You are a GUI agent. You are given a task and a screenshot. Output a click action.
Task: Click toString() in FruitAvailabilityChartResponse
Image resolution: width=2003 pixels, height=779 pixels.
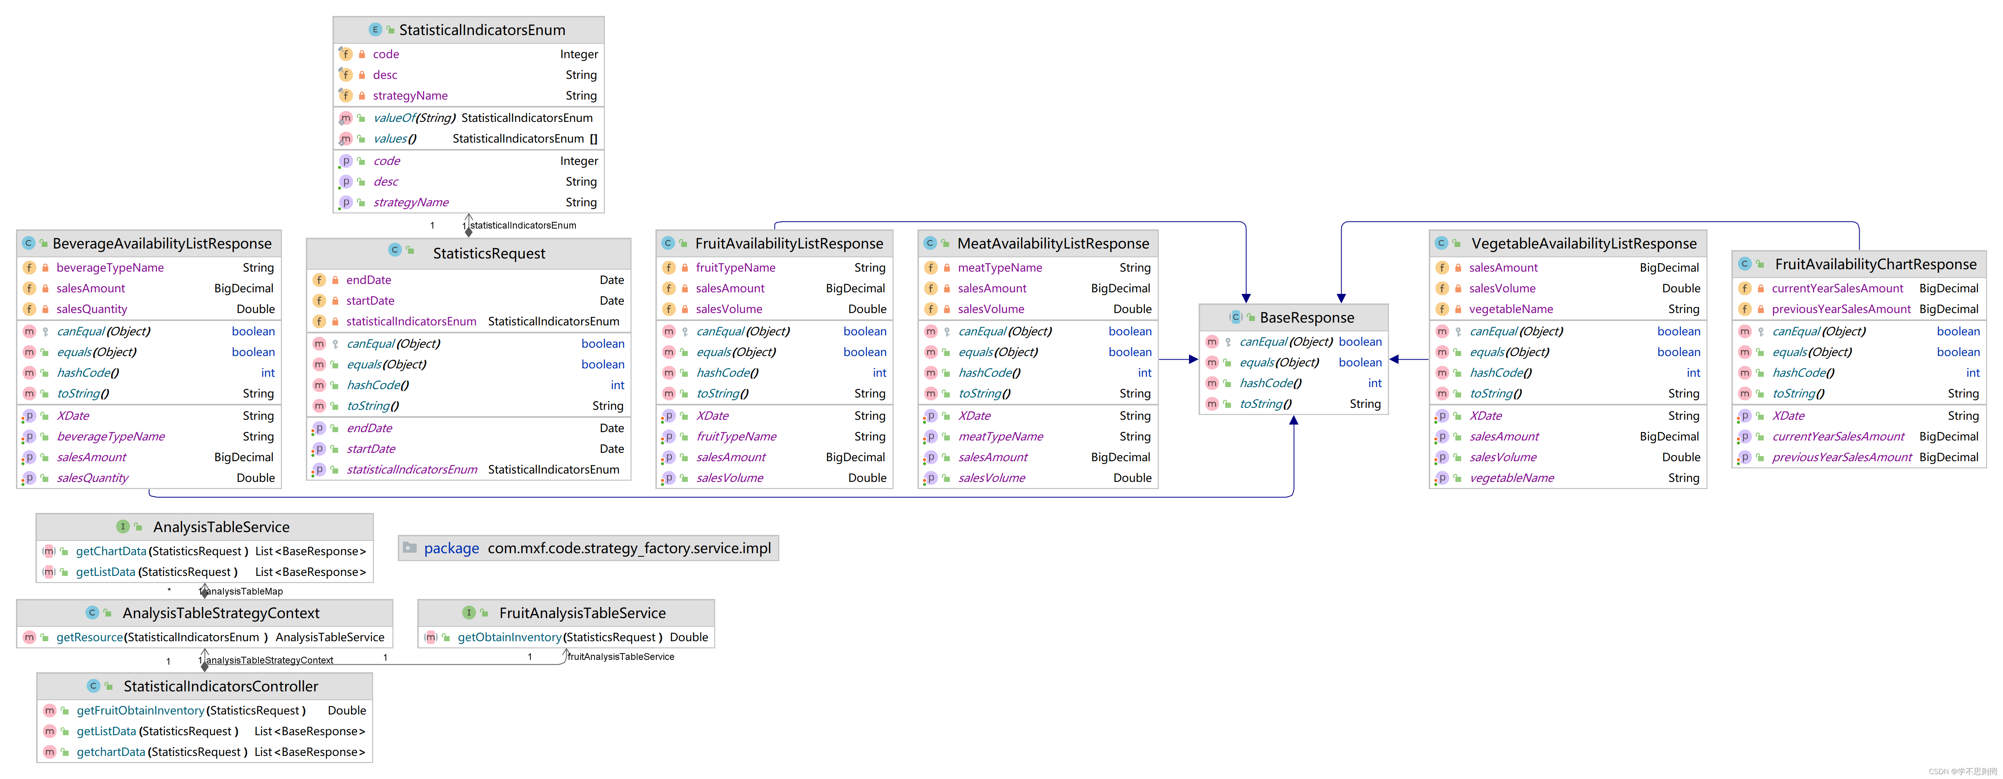(1859, 394)
